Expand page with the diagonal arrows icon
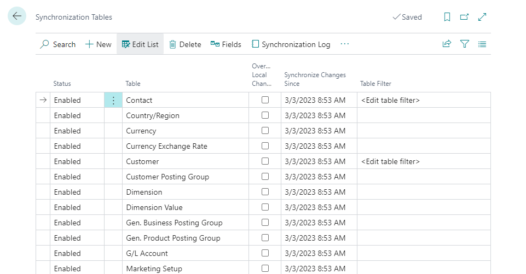The height and width of the screenshot is (274, 526). tap(482, 17)
